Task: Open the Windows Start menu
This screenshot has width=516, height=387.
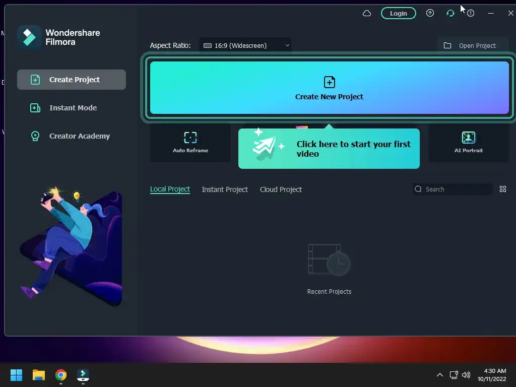Action: pyautogui.click(x=16, y=375)
